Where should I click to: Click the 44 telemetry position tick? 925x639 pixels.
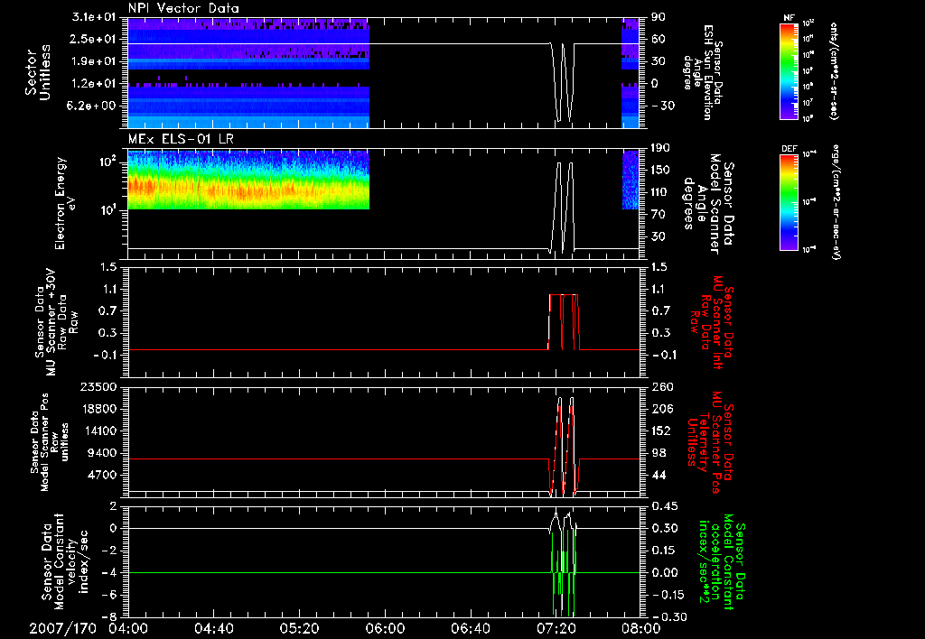pos(659,475)
